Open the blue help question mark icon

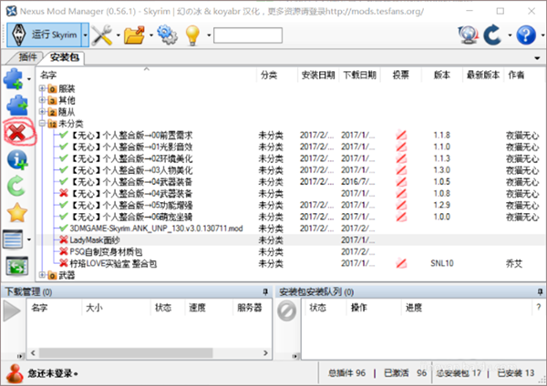[x=526, y=35]
